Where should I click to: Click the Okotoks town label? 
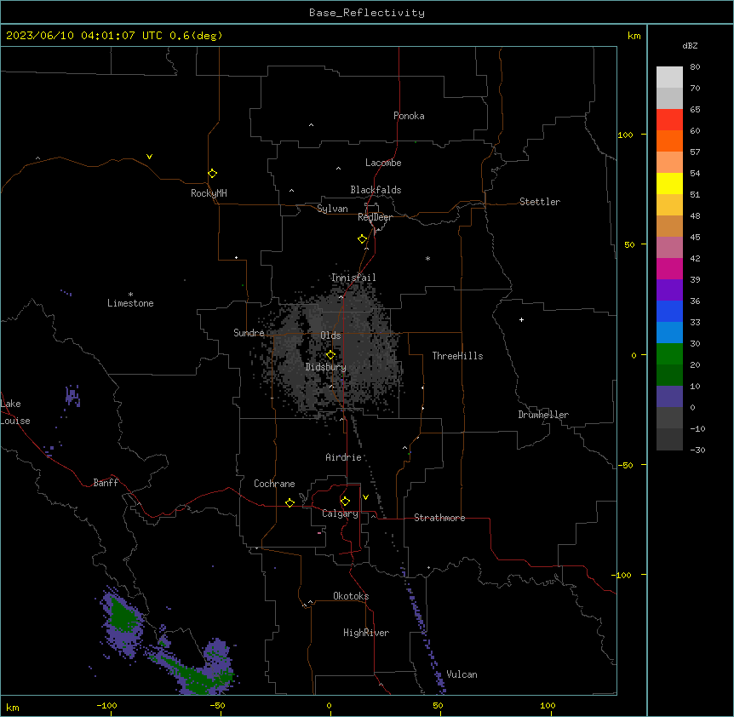351,596
